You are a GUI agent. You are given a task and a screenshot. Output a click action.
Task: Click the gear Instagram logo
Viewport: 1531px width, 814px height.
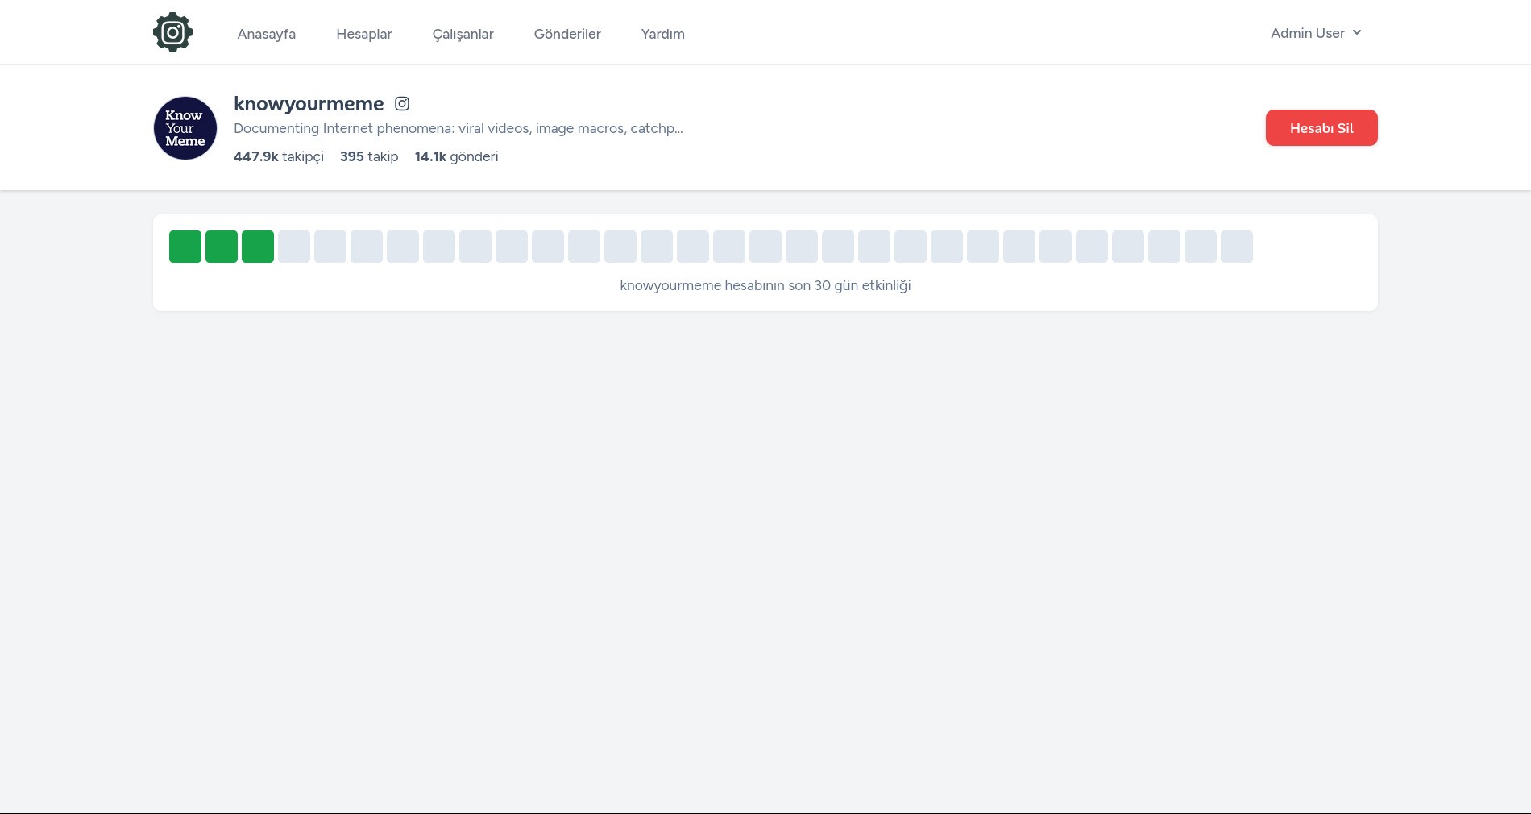point(172,32)
